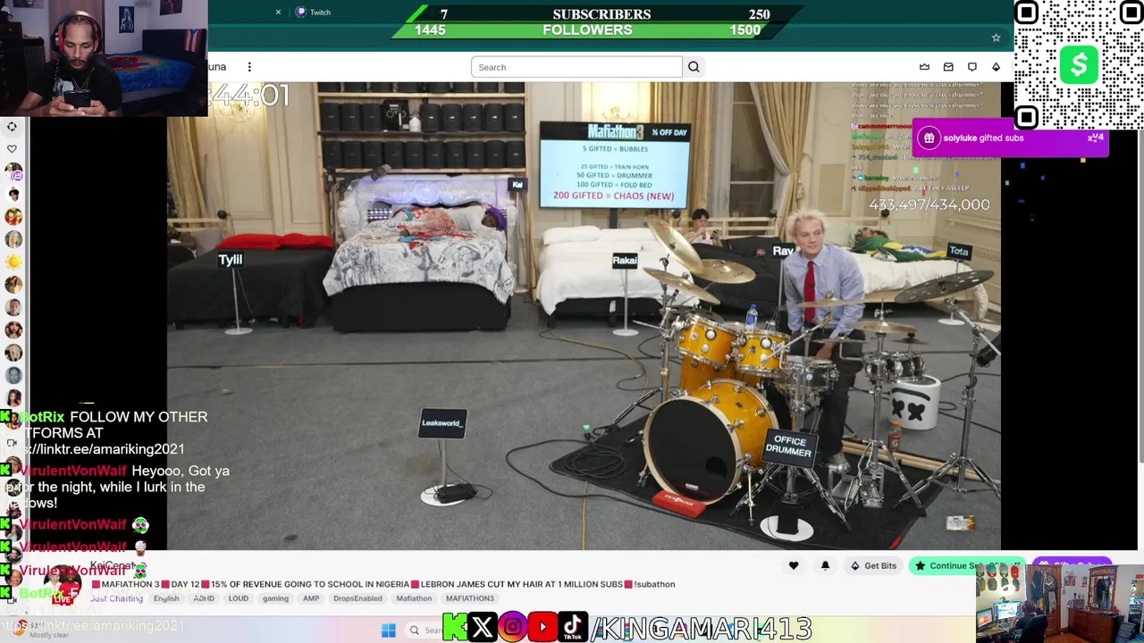Click the followed channels heart icon in sidebar
Image resolution: width=1144 pixels, height=643 pixels.
[12, 149]
